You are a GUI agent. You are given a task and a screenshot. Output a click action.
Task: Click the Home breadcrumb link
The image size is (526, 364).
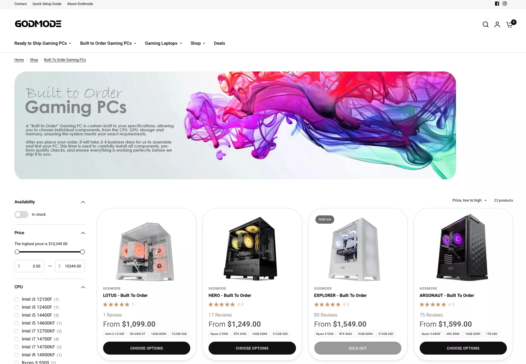click(19, 60)
